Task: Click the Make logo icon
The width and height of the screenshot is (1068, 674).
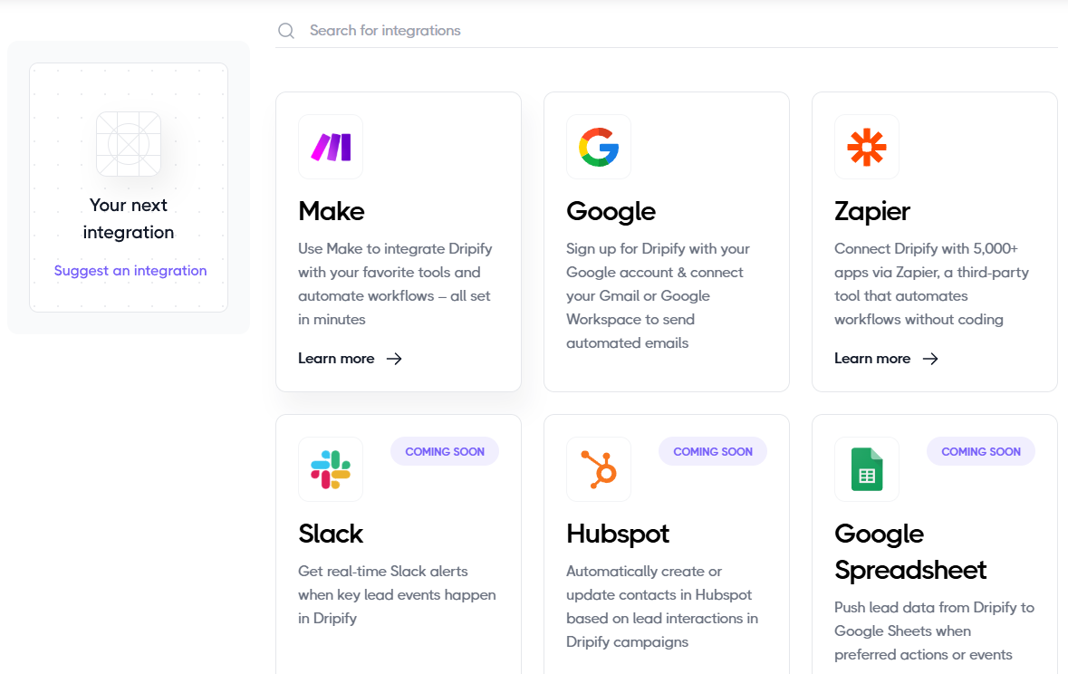Action: tap(331, 147)
